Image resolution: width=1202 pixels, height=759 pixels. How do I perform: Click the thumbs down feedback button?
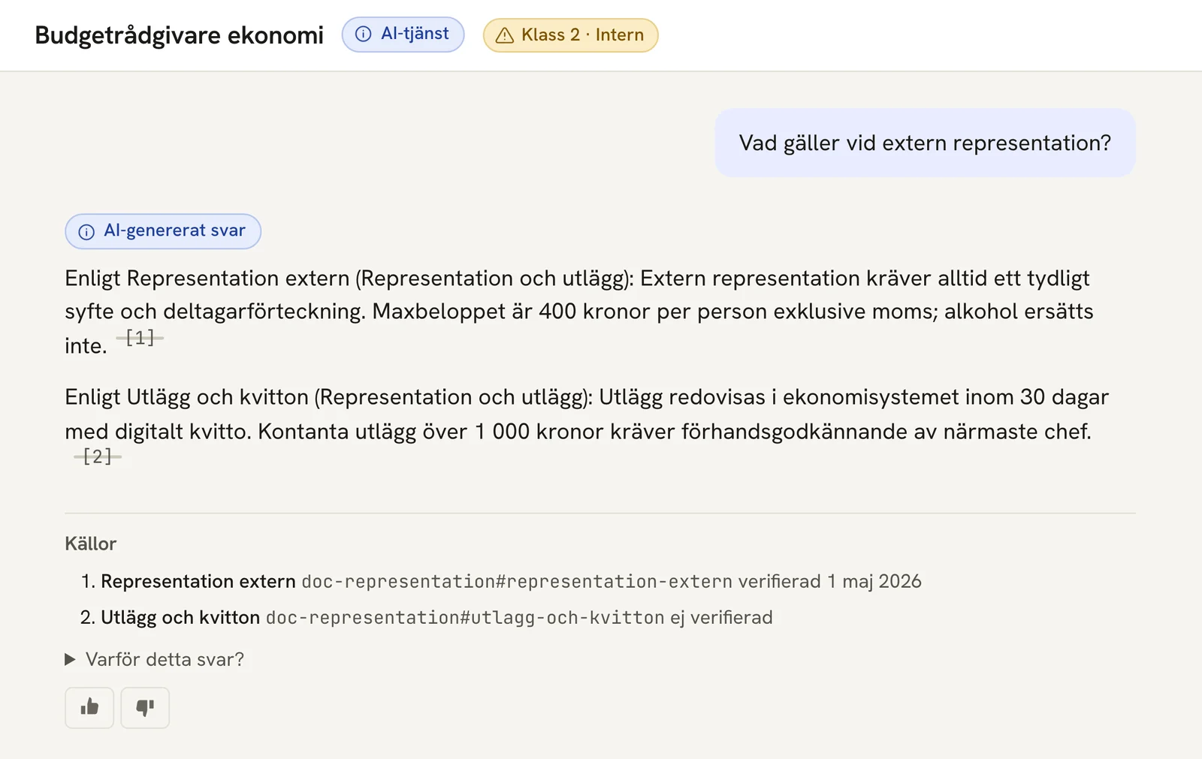tap(145, 707)
